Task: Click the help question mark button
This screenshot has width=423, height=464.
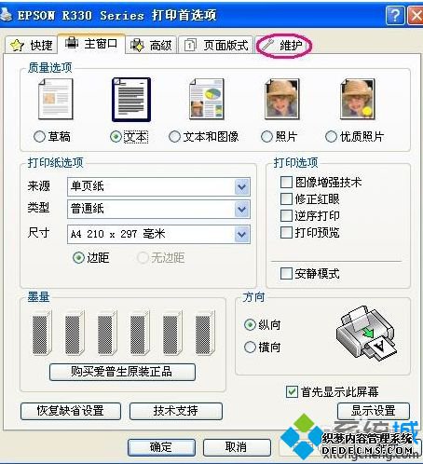Action: [x=395, y=15]
